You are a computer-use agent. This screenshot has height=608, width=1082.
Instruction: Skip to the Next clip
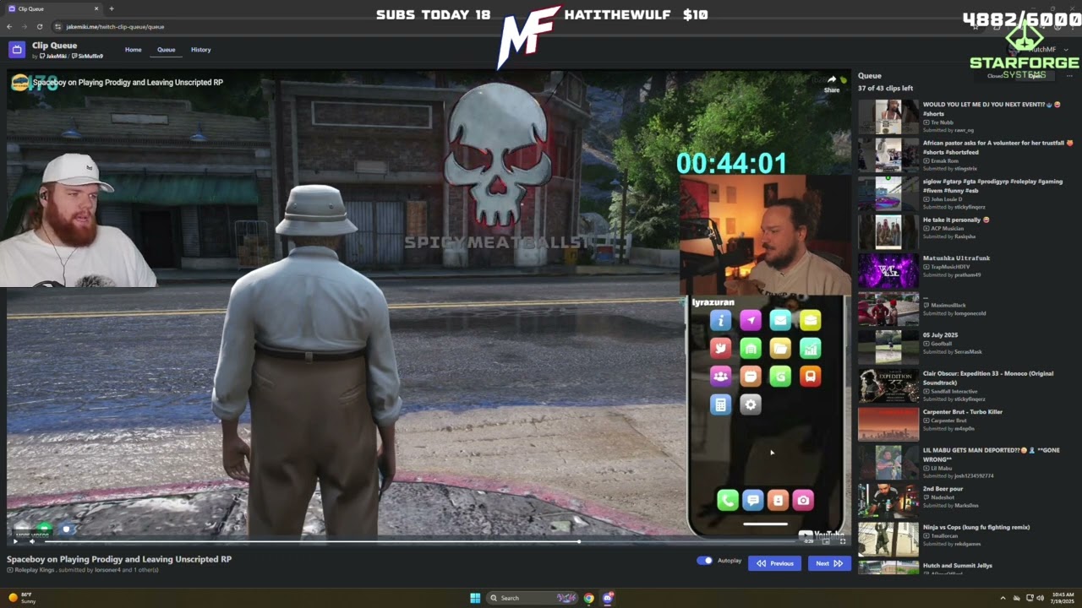pos(828,563)
